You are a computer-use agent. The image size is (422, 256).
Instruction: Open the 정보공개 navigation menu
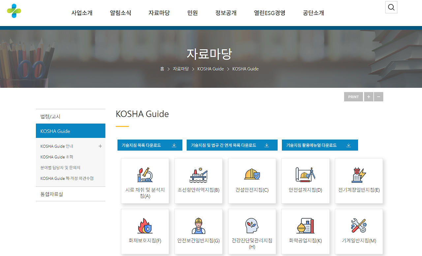tap(226, 13)
